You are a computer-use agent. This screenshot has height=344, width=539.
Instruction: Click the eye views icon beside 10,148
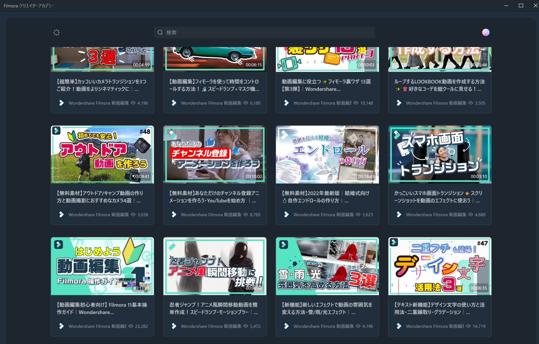(356, 103)
